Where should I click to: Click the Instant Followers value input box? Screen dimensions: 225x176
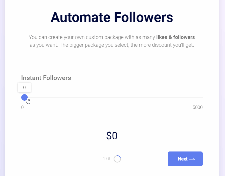point(24,87)
